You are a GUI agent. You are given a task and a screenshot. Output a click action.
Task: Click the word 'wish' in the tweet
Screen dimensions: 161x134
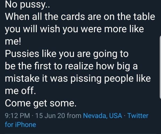pos(50,29)
